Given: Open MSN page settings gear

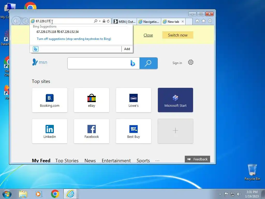Looking at the screenshot, I should [191, 62].
